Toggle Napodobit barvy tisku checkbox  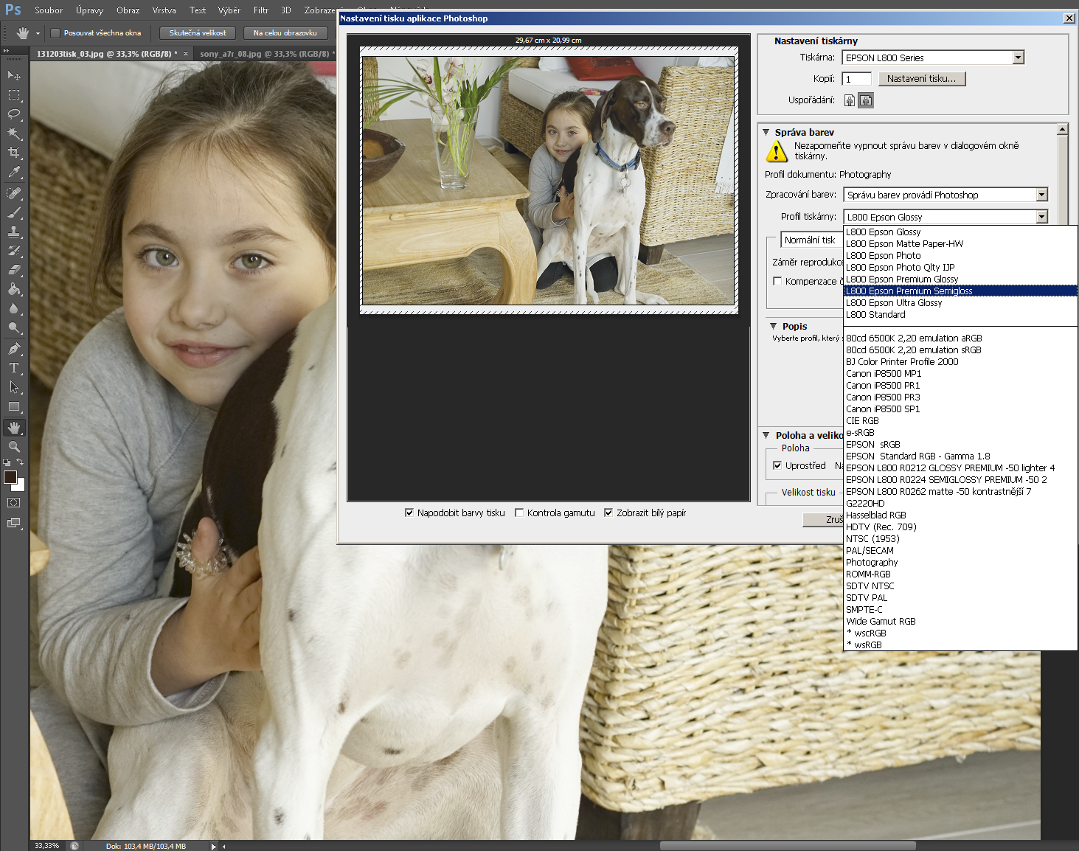(x=409, y=513)
